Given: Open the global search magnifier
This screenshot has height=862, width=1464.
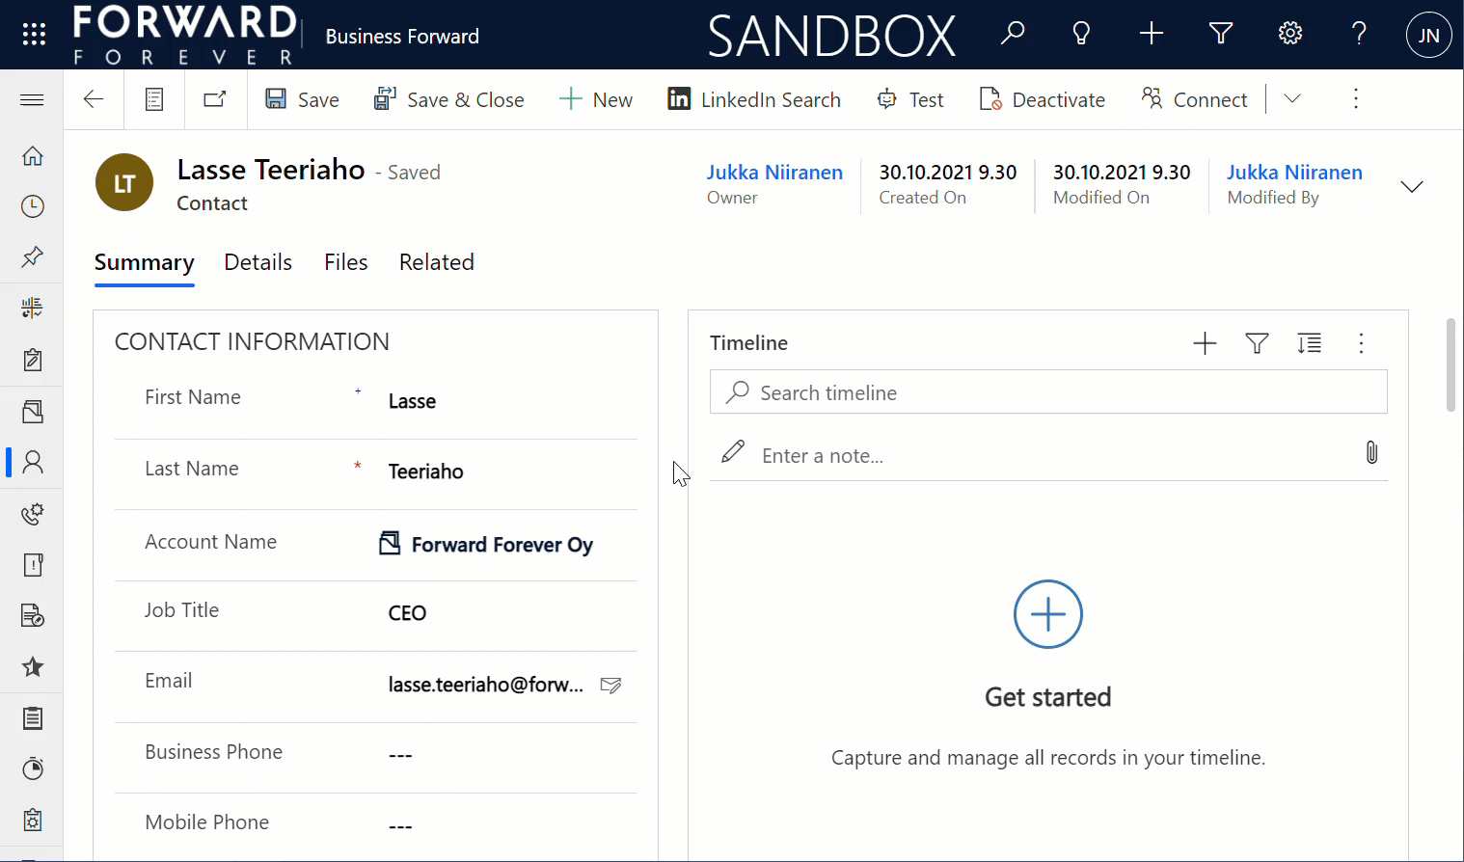Looking at the screenshot, I should [x=1013, y=34].
